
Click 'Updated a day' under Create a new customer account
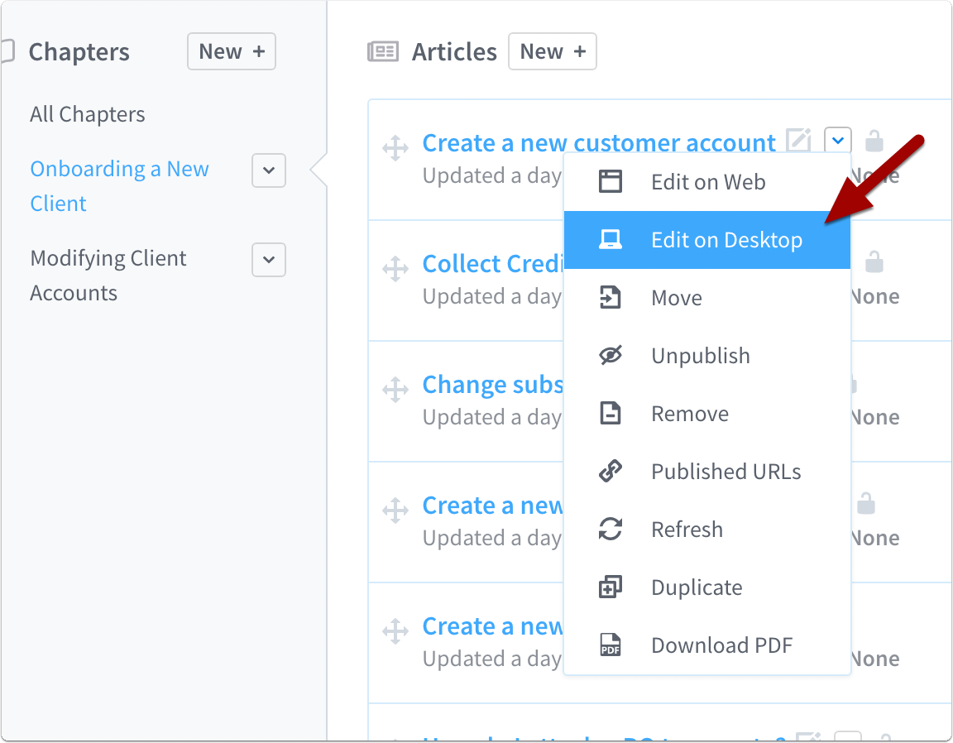coord(492,175)
